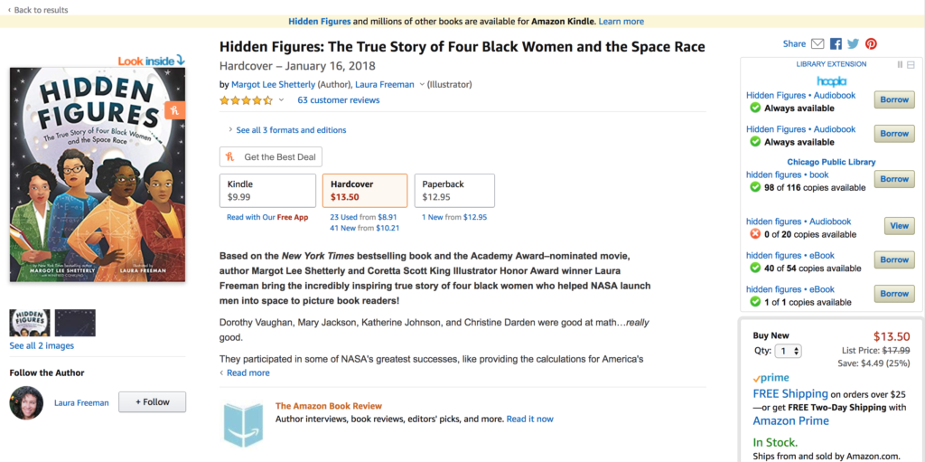Borrow the Chicago Public Library book
The image size is (925, 462).
click(893, 179)
